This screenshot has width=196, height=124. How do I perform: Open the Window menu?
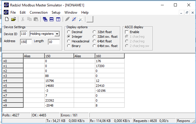(71, 12)
